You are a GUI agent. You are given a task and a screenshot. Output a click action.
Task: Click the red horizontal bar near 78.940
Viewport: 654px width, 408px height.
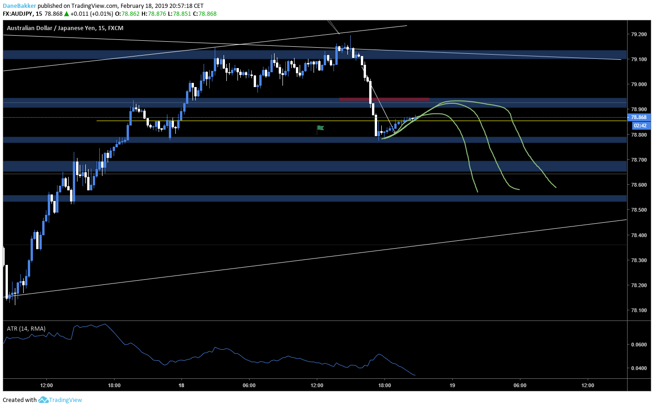coord(384,99)
